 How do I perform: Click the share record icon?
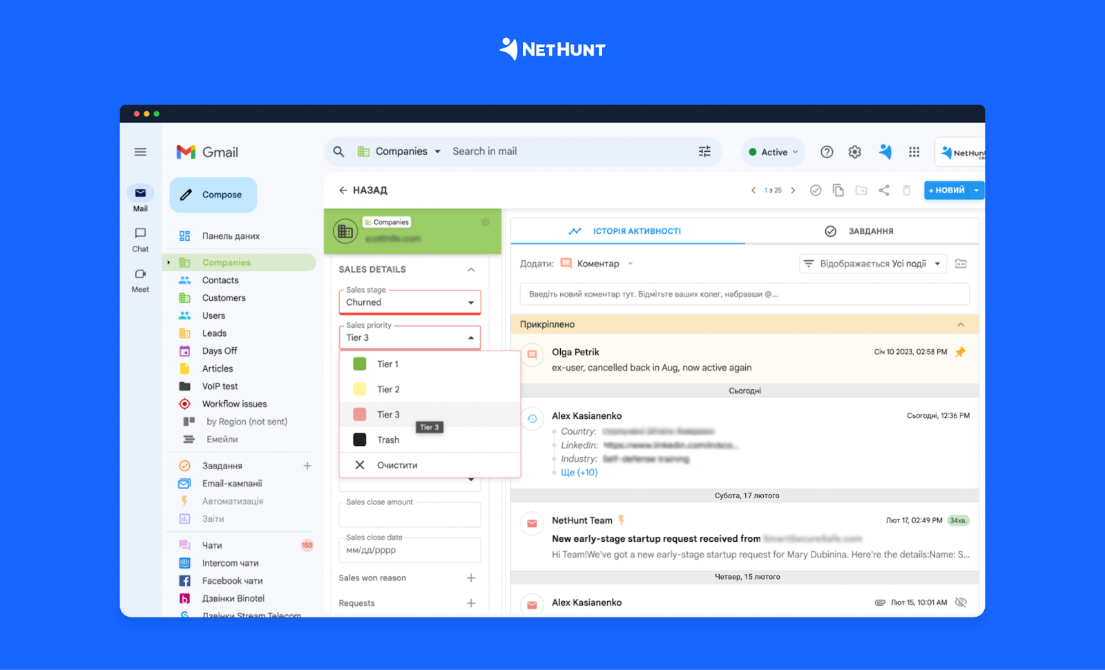point(884,190)
